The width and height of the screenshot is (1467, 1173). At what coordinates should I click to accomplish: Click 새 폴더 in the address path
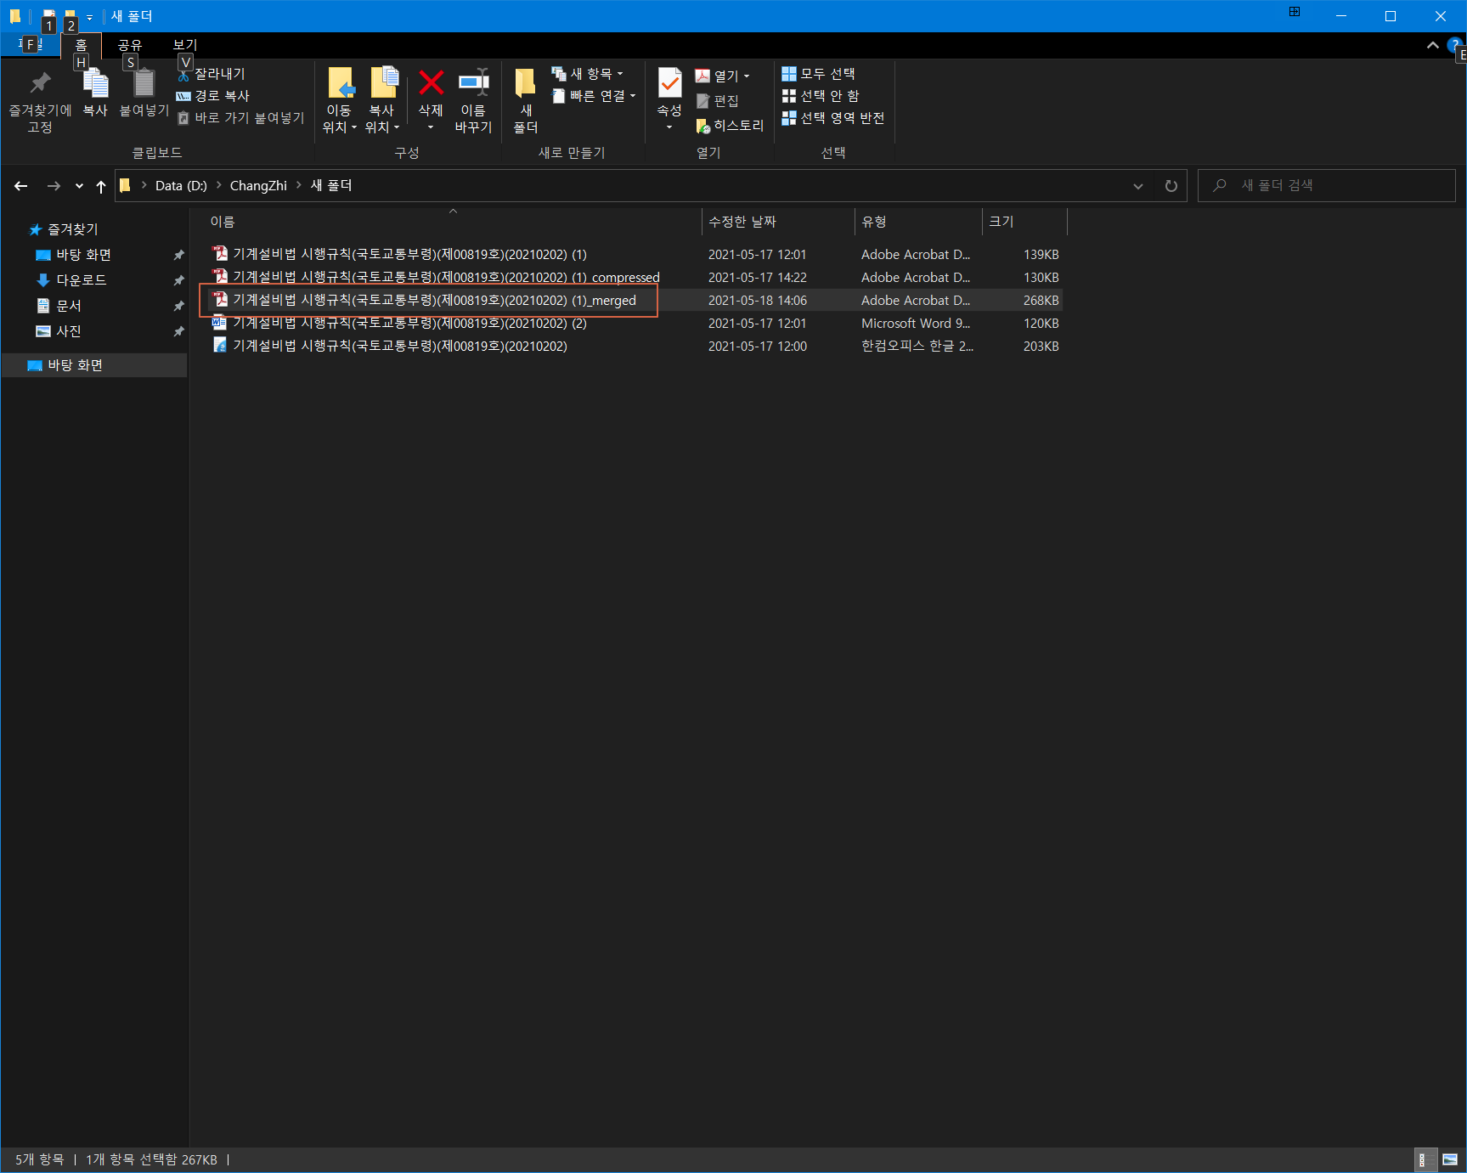331,186
